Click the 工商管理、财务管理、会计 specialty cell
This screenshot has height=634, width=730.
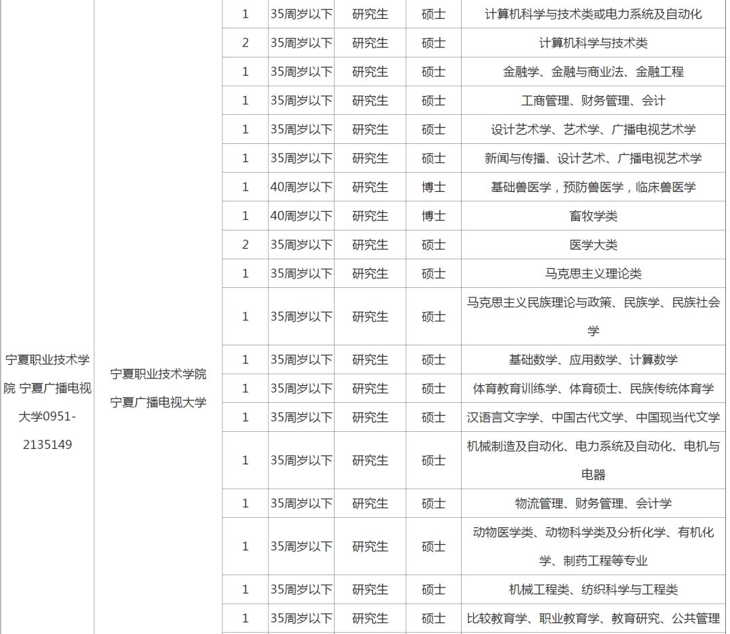(x=593, y=100)
